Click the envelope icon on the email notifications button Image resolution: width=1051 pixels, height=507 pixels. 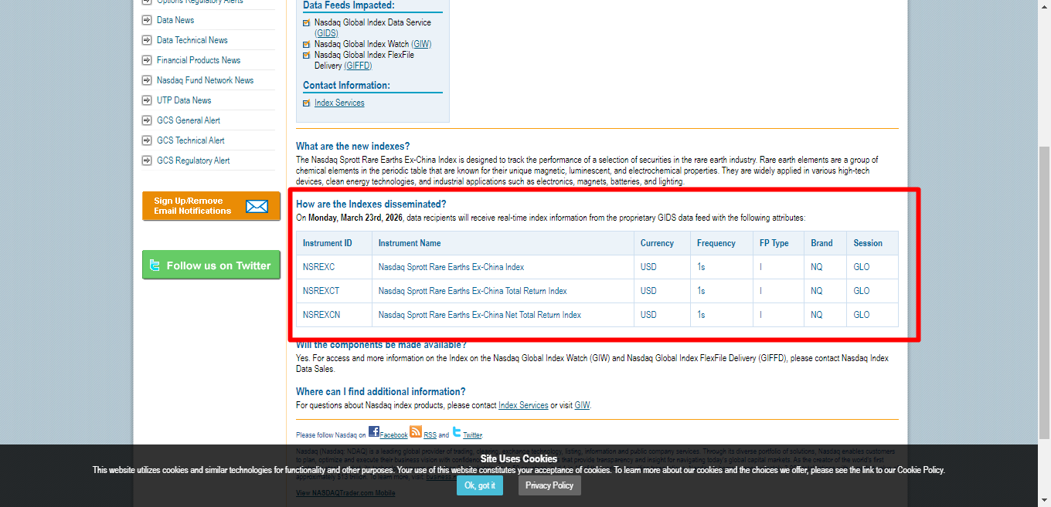click(257, 206)
